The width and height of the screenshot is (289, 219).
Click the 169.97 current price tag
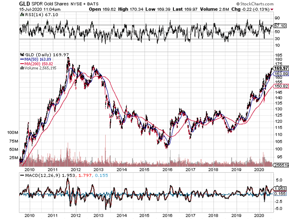pos(281,68)
